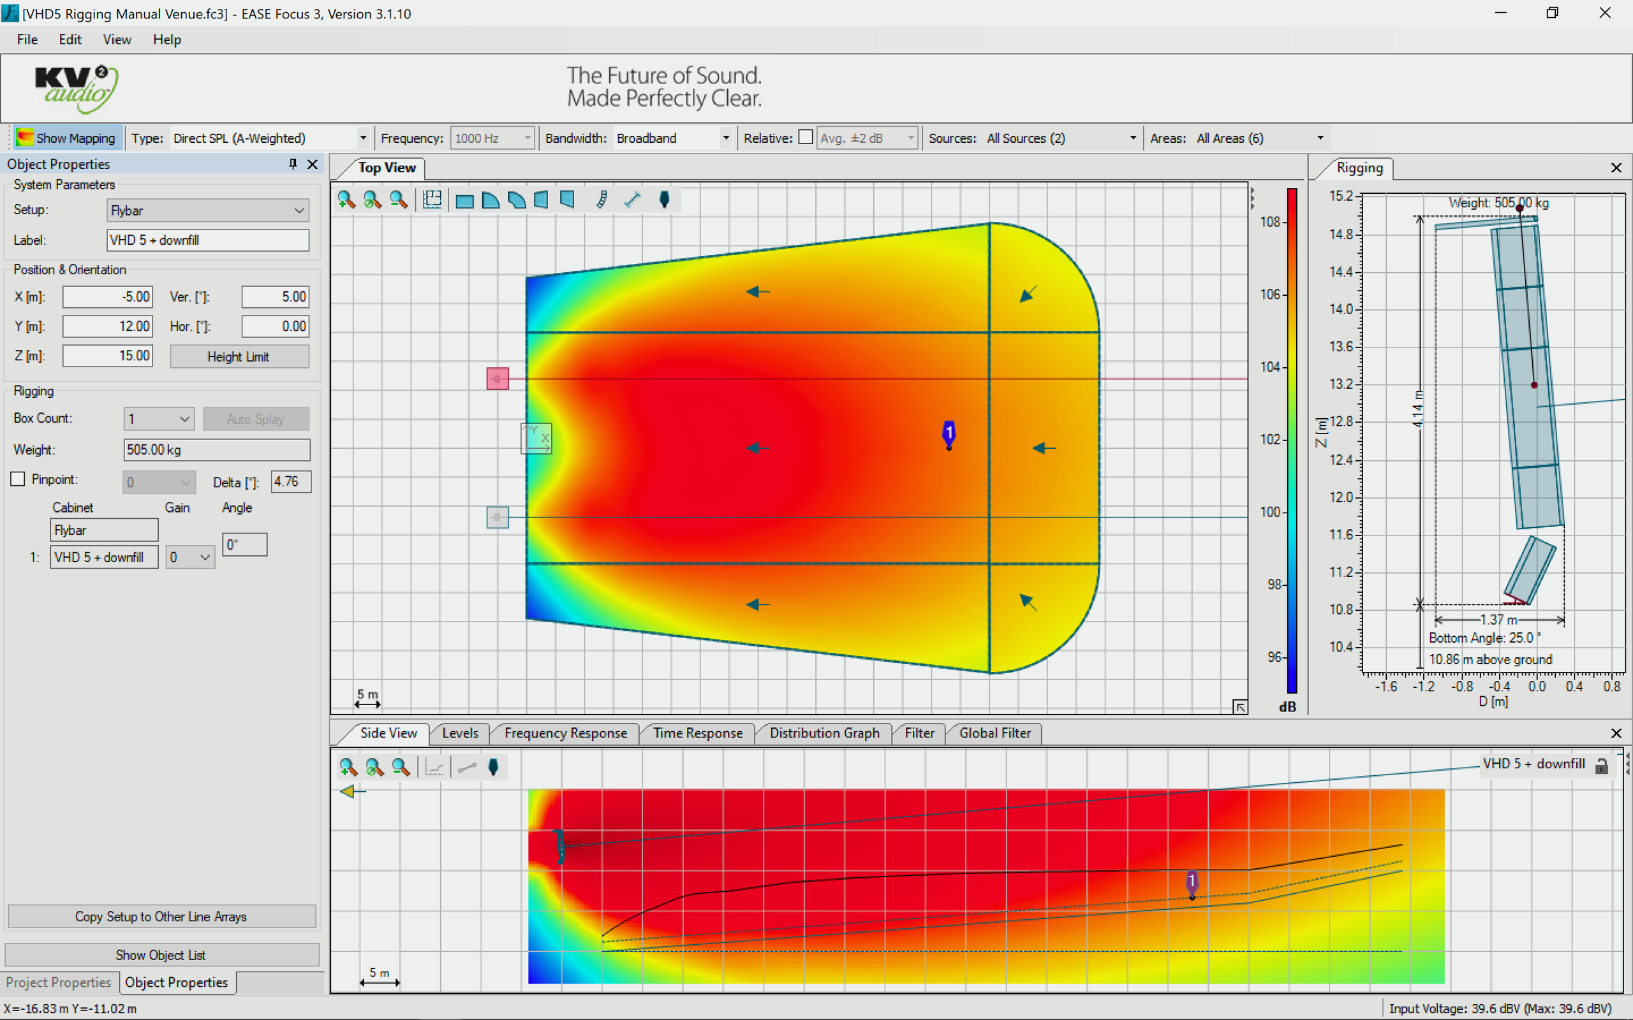Zoom out of the Top View
Viewport: 1633px width, 1020px height.
(x=399, y=200)
